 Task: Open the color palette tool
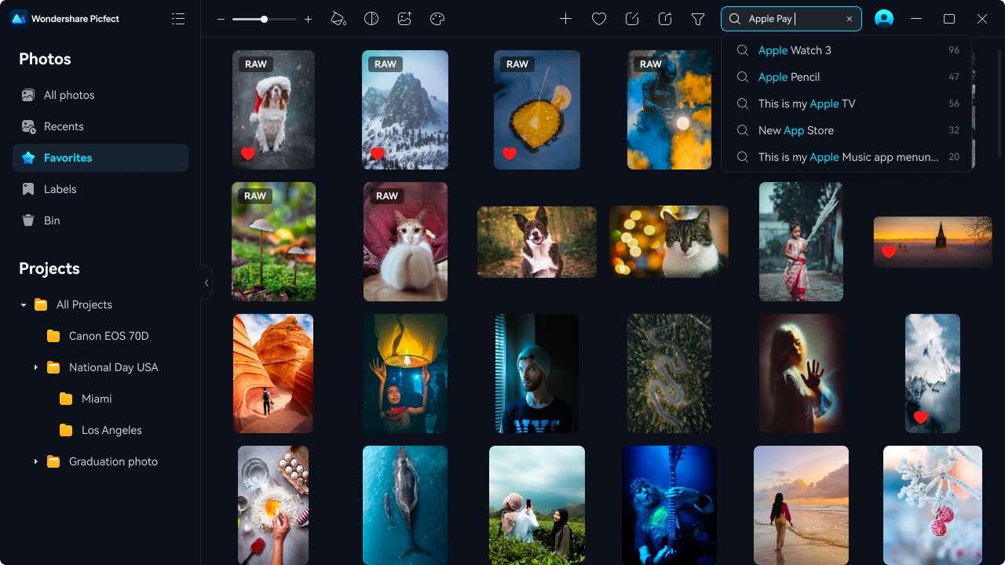pyautogui.click(x=437, y=19)
